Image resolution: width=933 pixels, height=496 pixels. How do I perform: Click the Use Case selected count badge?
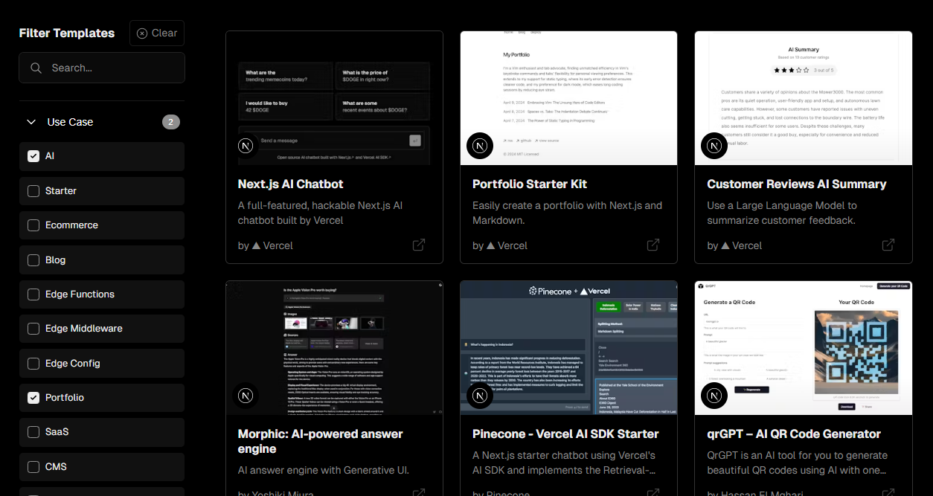(171, 122)
